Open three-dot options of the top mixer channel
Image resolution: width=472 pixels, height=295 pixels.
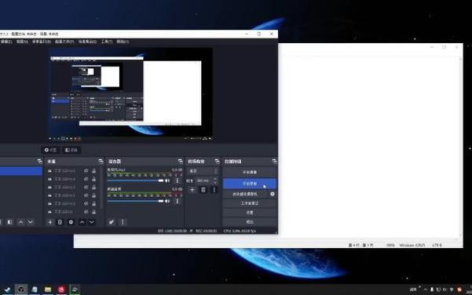click(177, 180)
